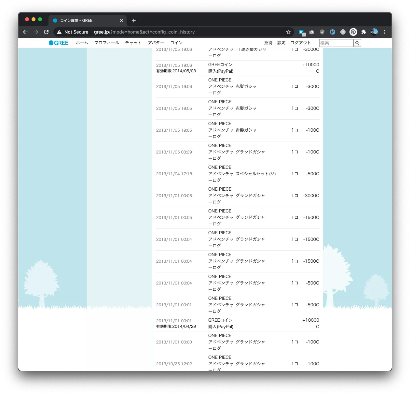Open the Pinterest extension
This screenshot has width=410, height=395.
[x=353, y=32]
